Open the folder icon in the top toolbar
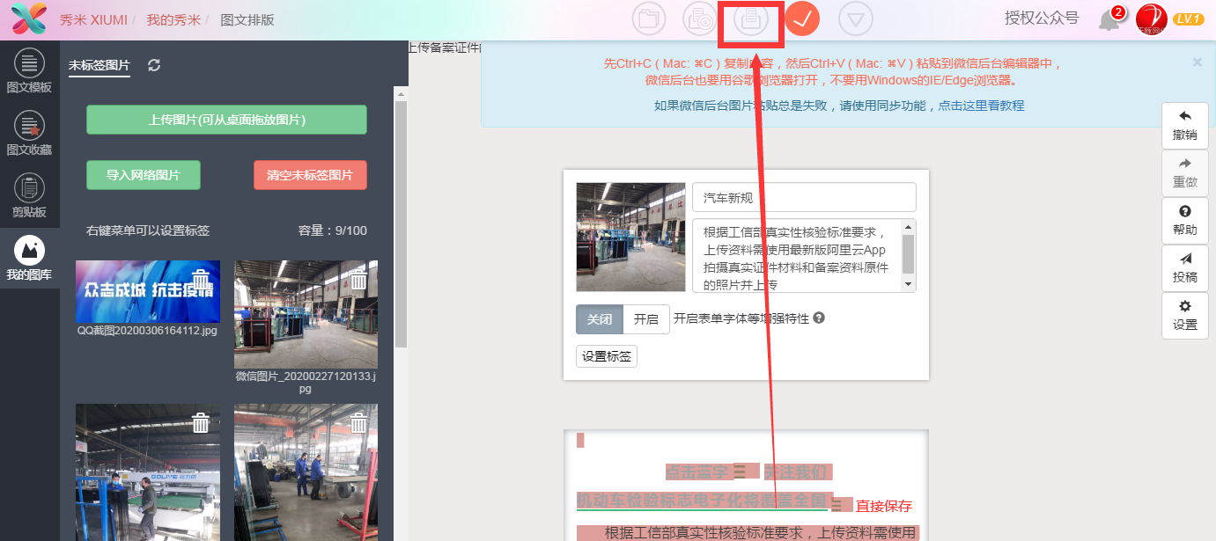 click(649, 19)
